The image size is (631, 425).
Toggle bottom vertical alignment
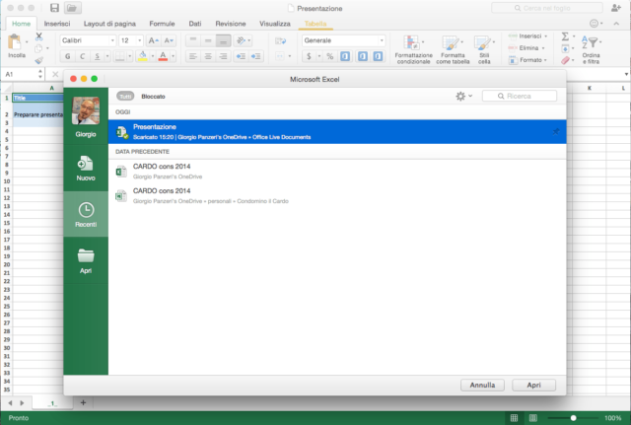223,40
